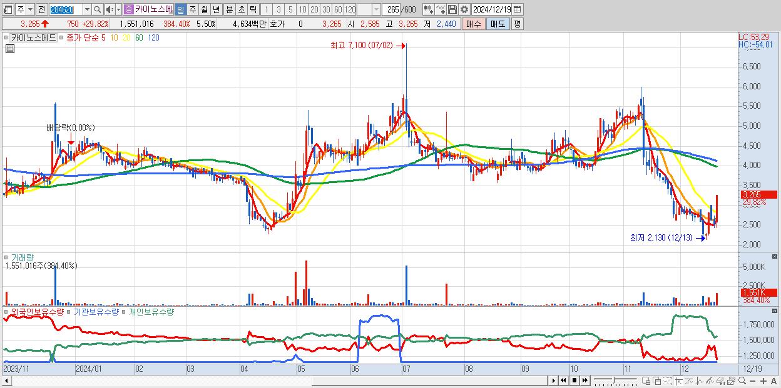Image resolution: width=781 pixels, height=388 pixels.
Task: Select the 주 (weekly) period button
Action: pos(192,9)
